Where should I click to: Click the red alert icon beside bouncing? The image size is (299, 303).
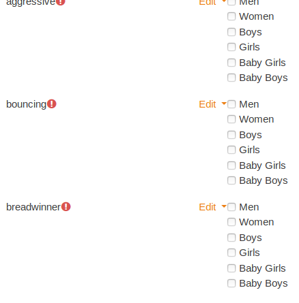pos(52,104)
